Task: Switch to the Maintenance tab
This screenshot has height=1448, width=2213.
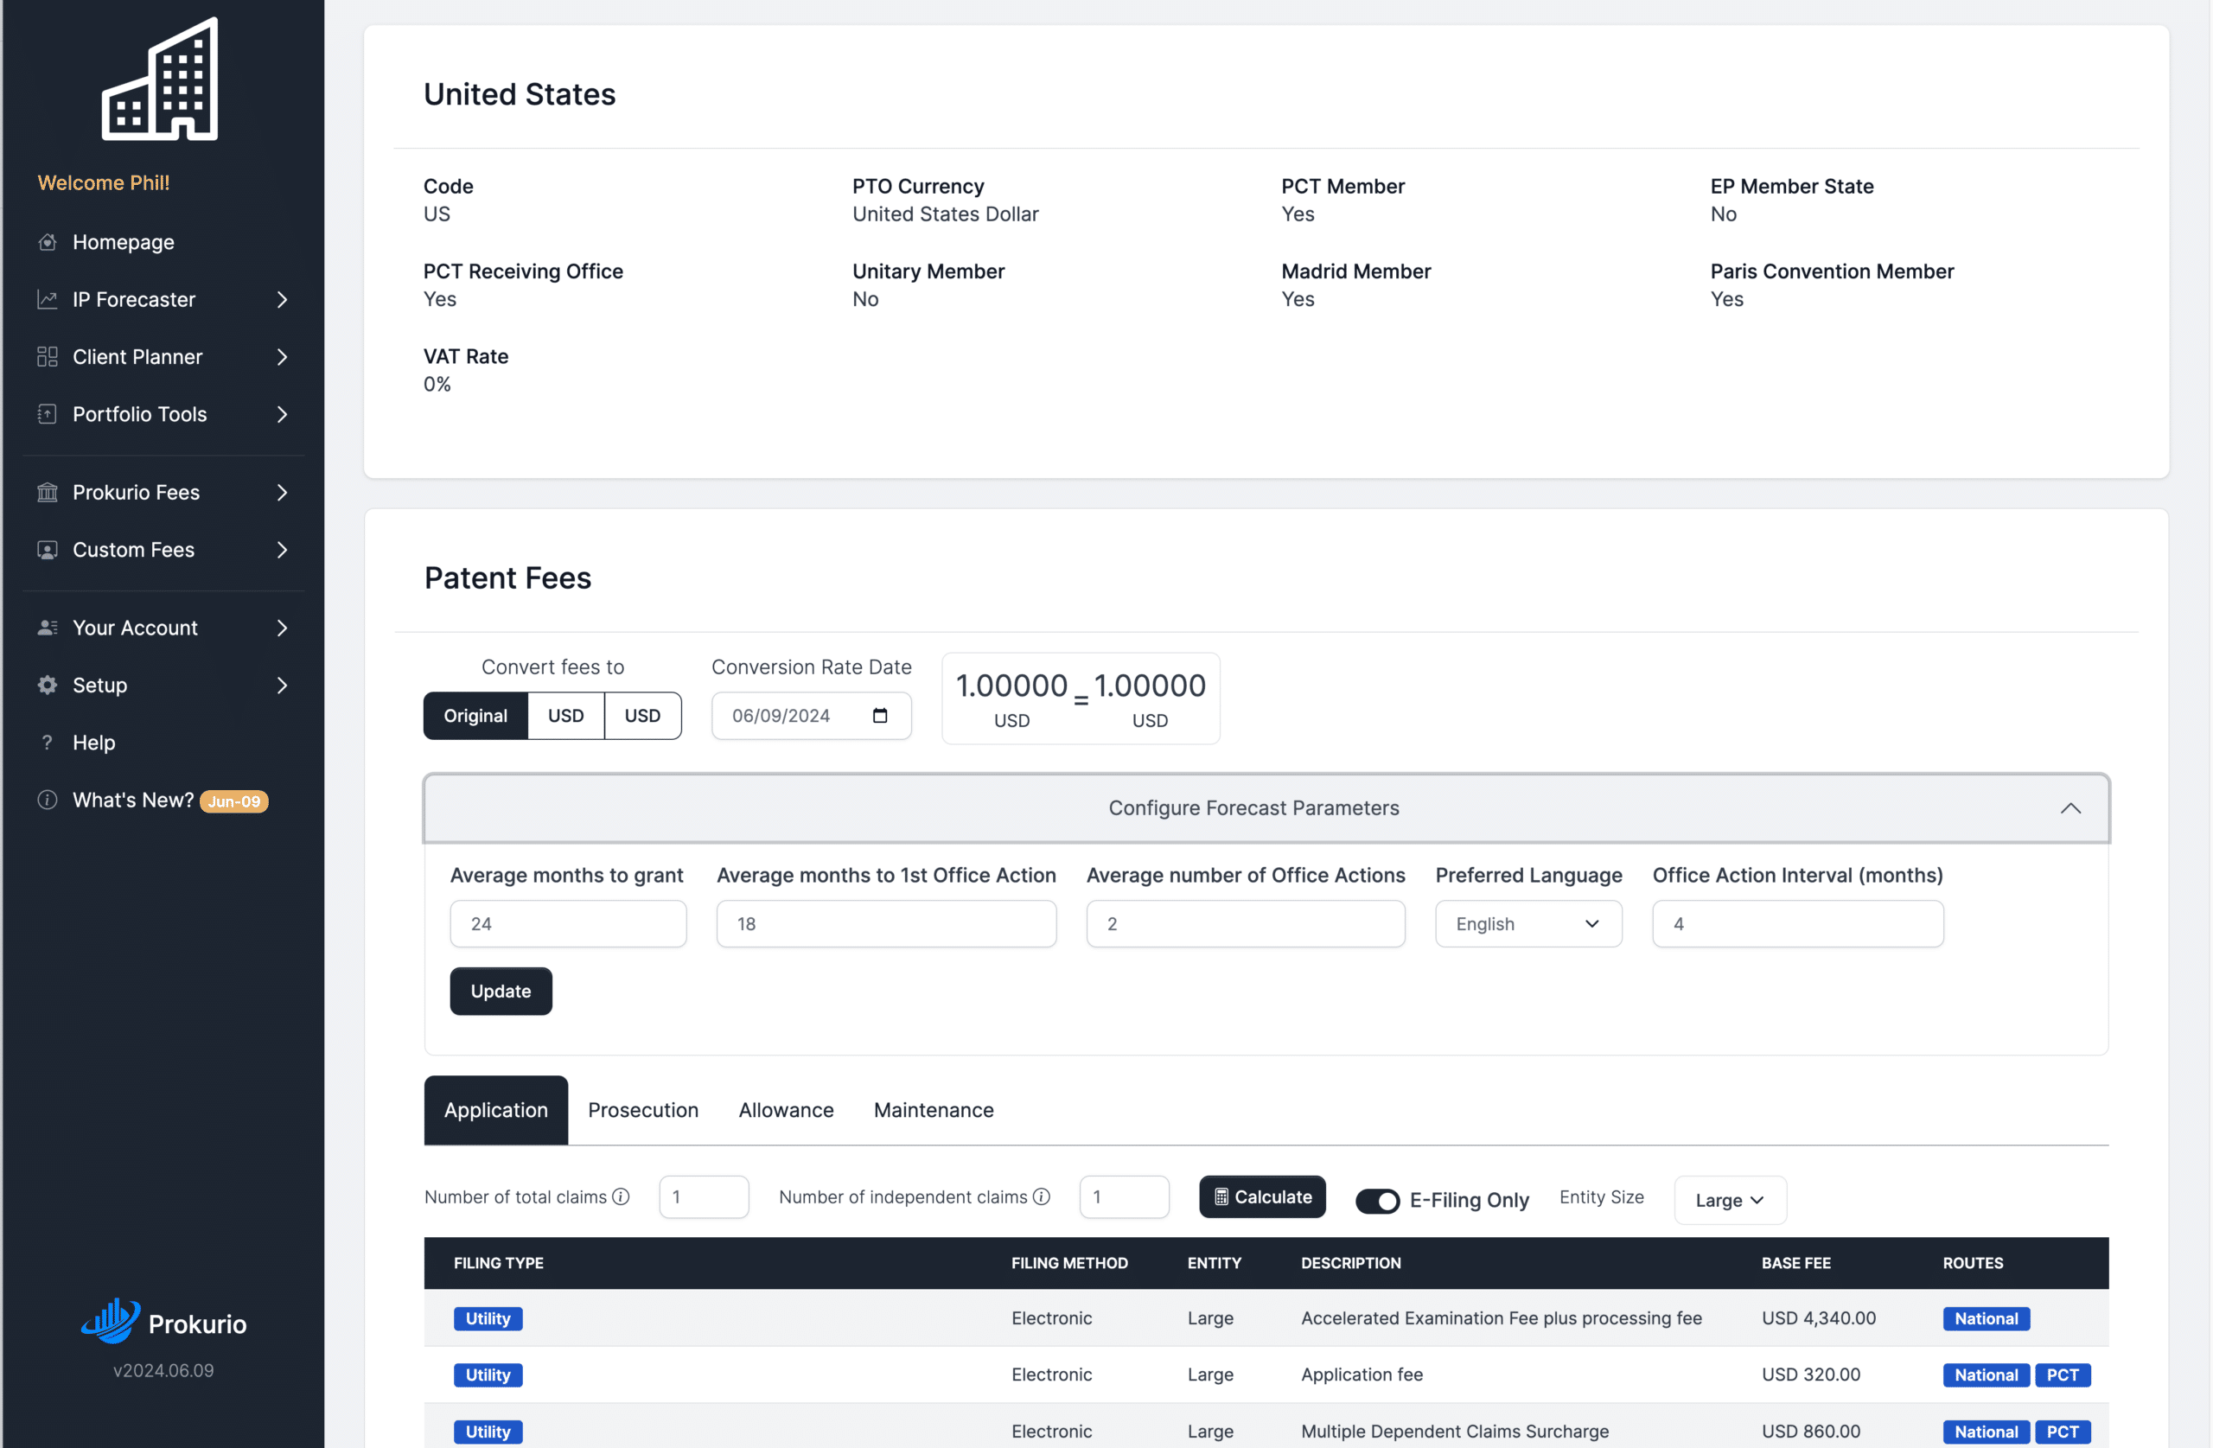Action: click(x=934, y=1109)
